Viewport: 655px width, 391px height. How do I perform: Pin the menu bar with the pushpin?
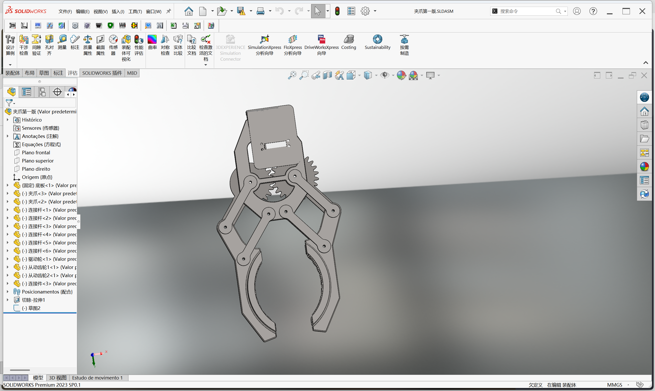[x=169, y=11]
